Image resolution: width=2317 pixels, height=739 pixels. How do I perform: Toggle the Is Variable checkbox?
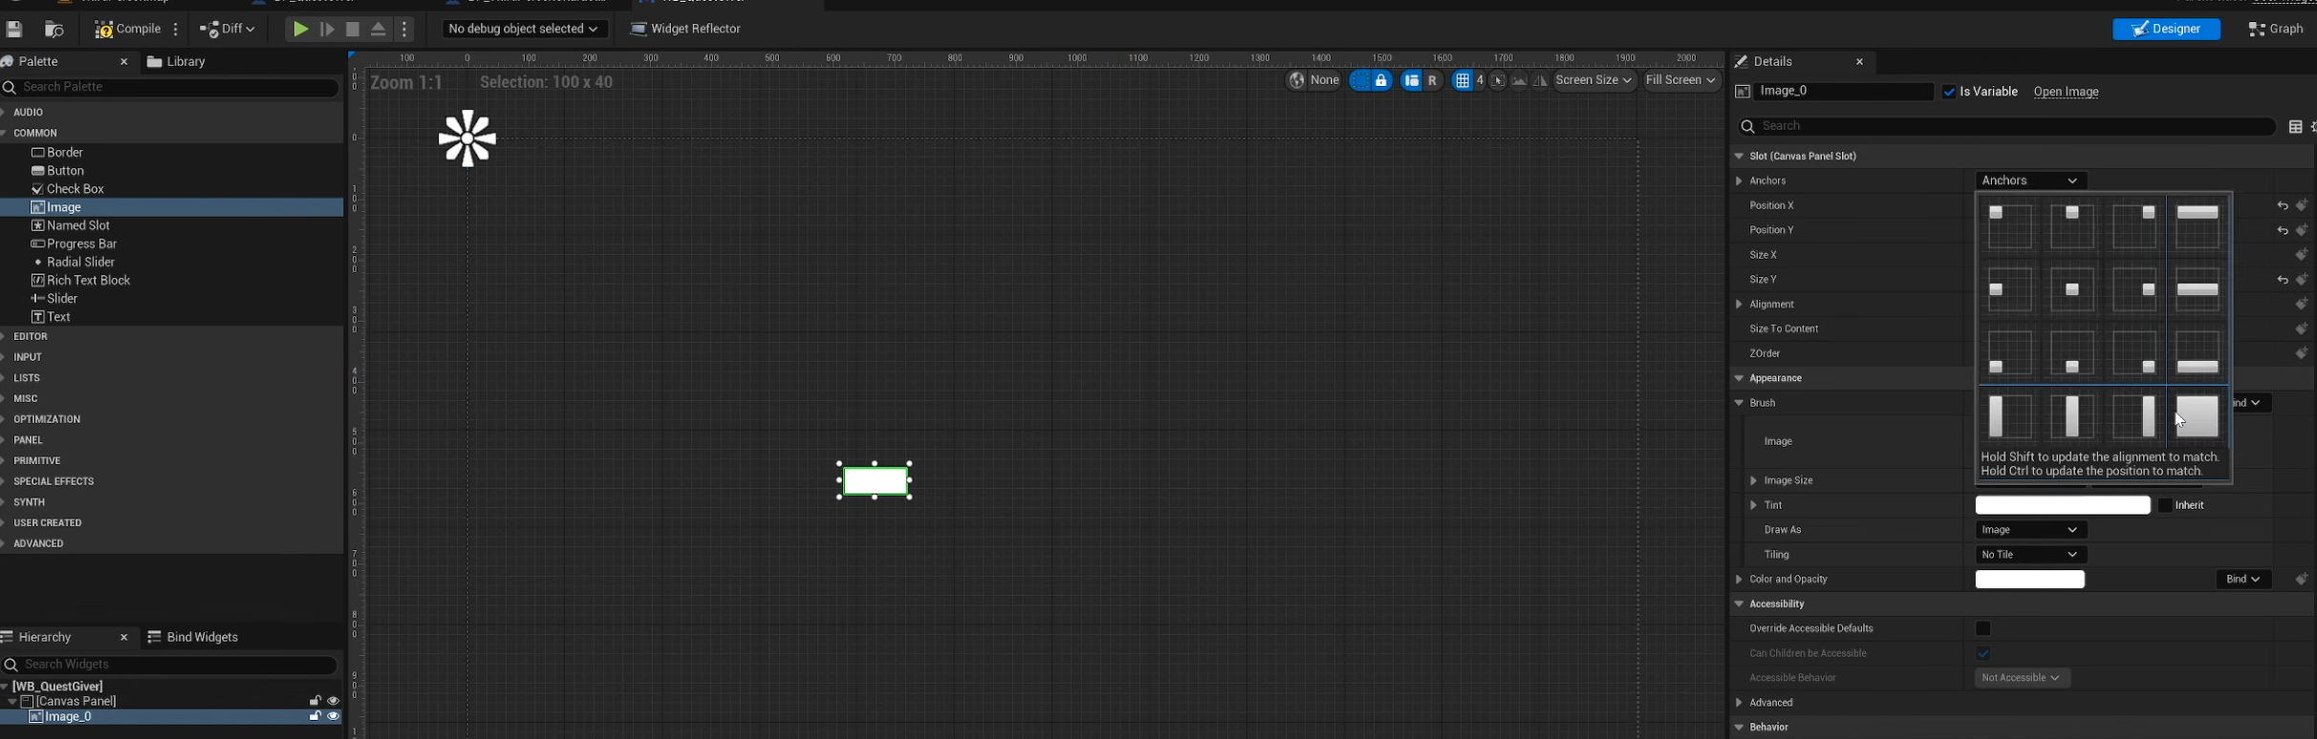[1949, 92]
